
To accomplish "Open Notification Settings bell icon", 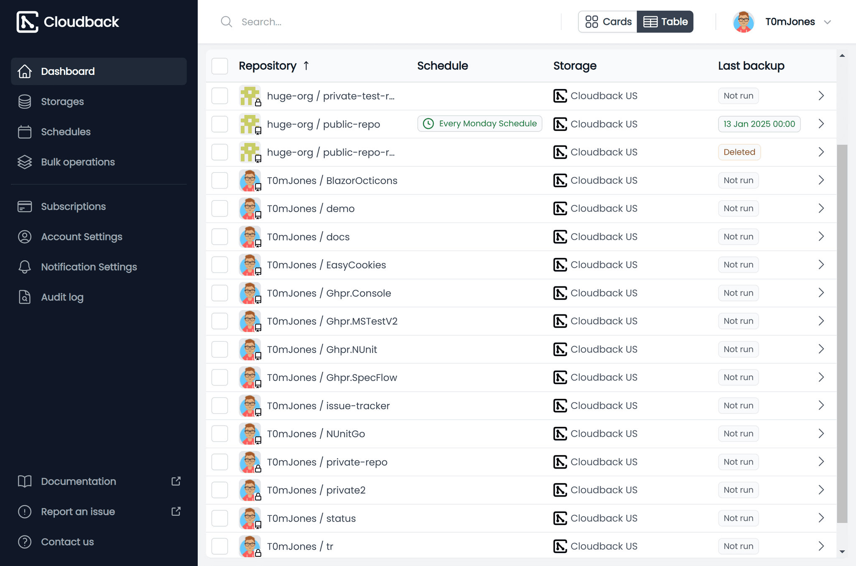I will 25,267.
